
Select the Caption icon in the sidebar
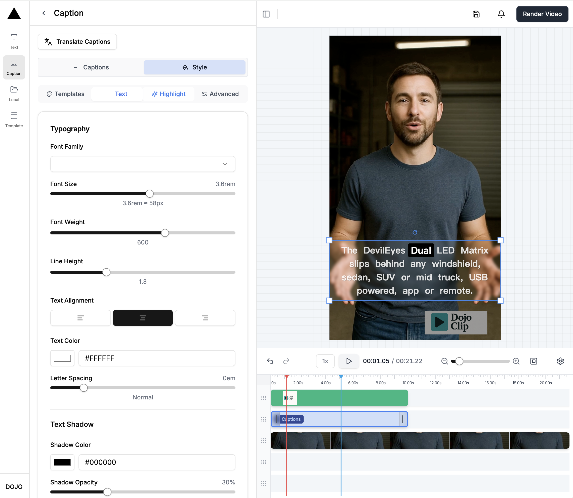[x=14, y=67]
